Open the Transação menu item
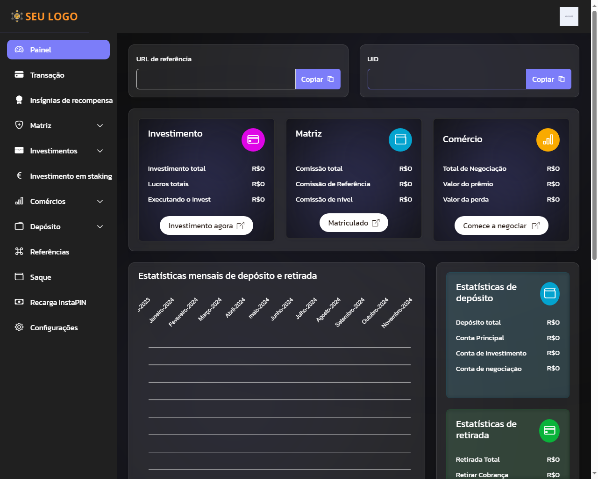The image size is (598, 479). 47,75
